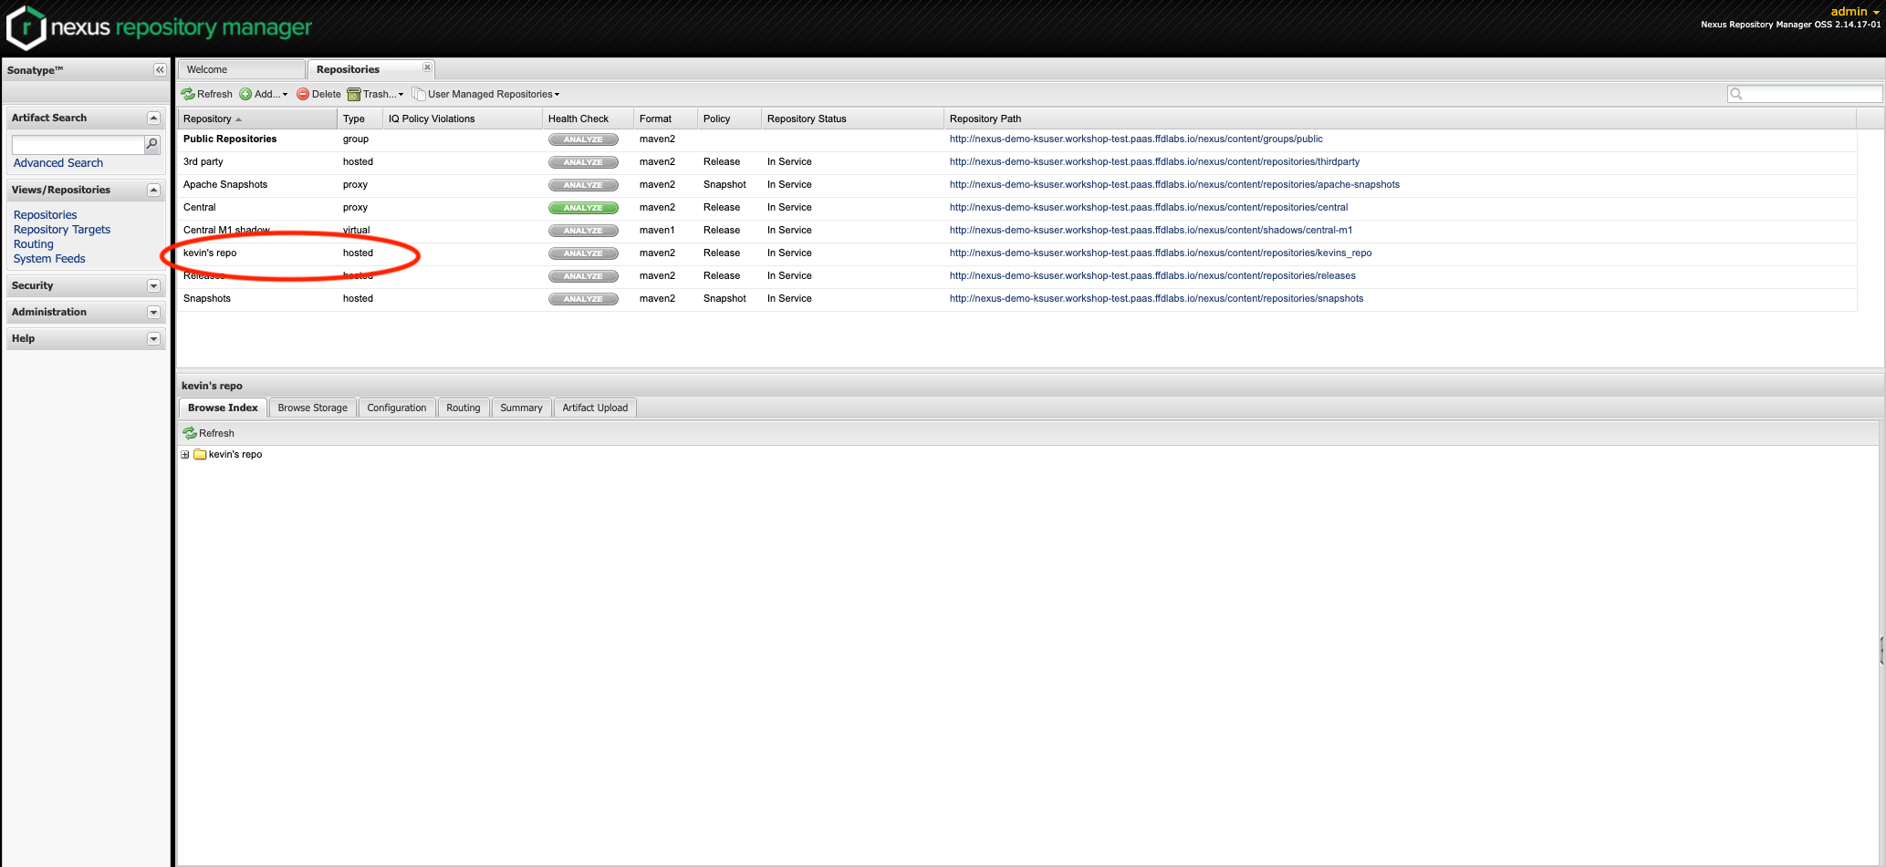Expand the Help panel
The height and width of the screenshot is (867, 1886).
point(153,338)
